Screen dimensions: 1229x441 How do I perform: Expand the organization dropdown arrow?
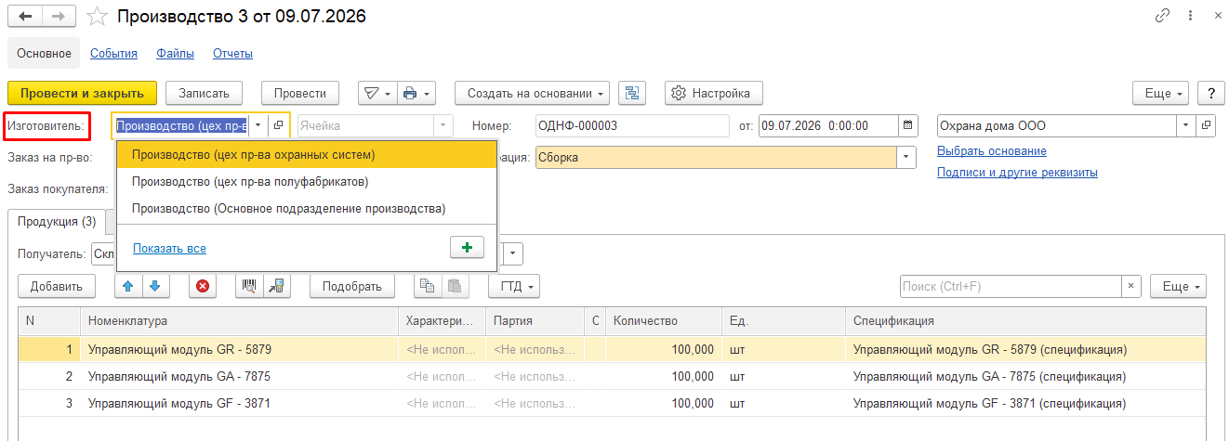tap(1185, 125)
